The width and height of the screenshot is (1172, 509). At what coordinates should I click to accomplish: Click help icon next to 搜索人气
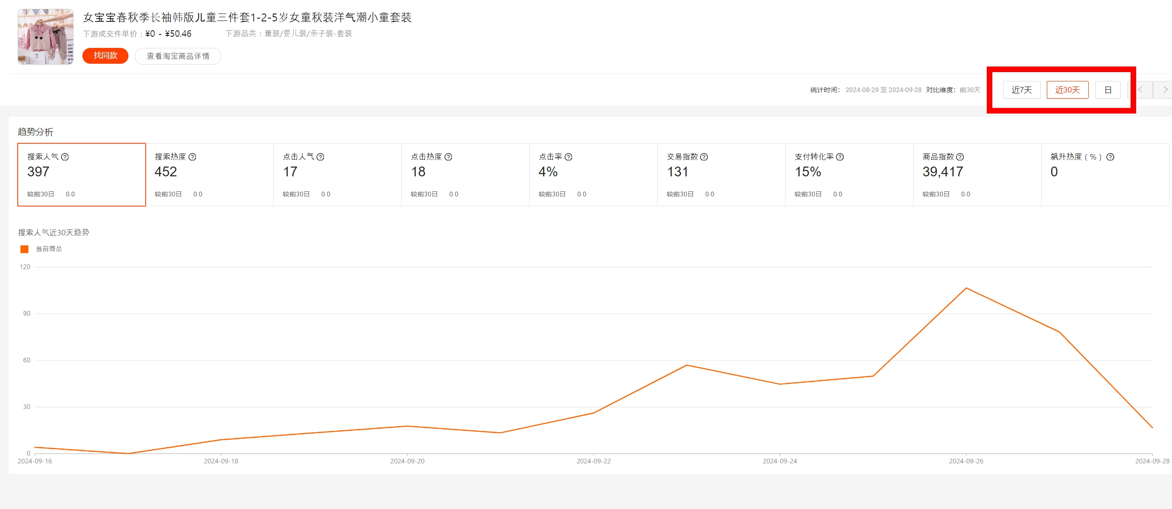tap(65, 157)
